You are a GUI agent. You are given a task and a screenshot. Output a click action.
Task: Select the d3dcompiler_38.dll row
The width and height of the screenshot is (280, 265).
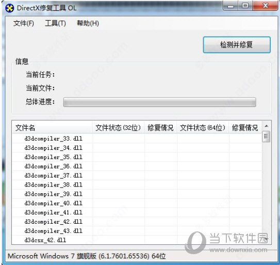click(137, 184)
